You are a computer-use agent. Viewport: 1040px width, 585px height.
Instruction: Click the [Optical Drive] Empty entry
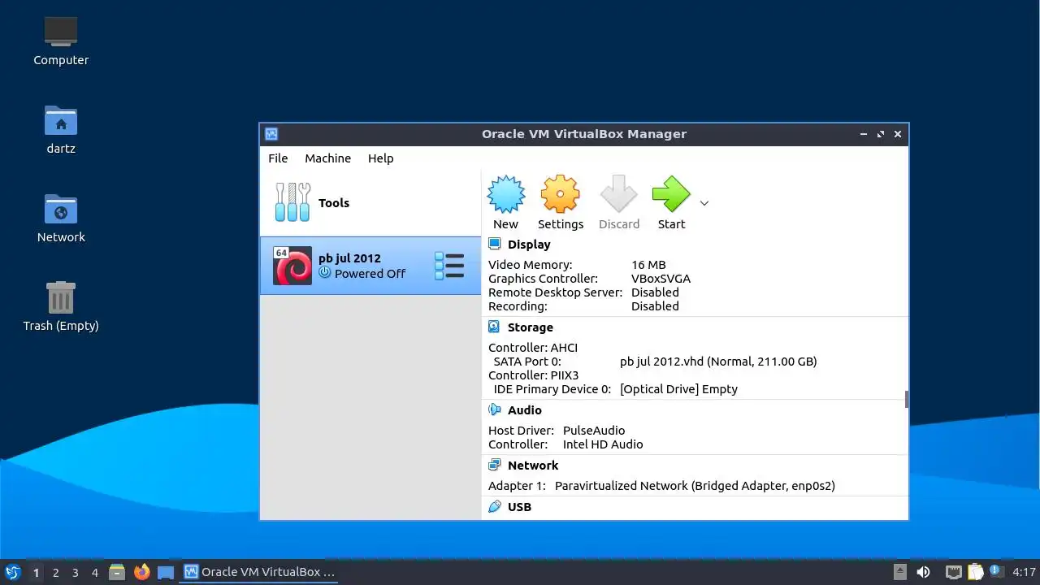[x=678, y=389]
